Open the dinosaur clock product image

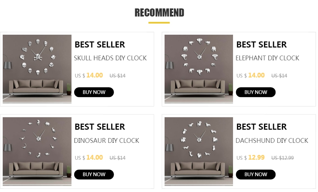pos(37,151)
